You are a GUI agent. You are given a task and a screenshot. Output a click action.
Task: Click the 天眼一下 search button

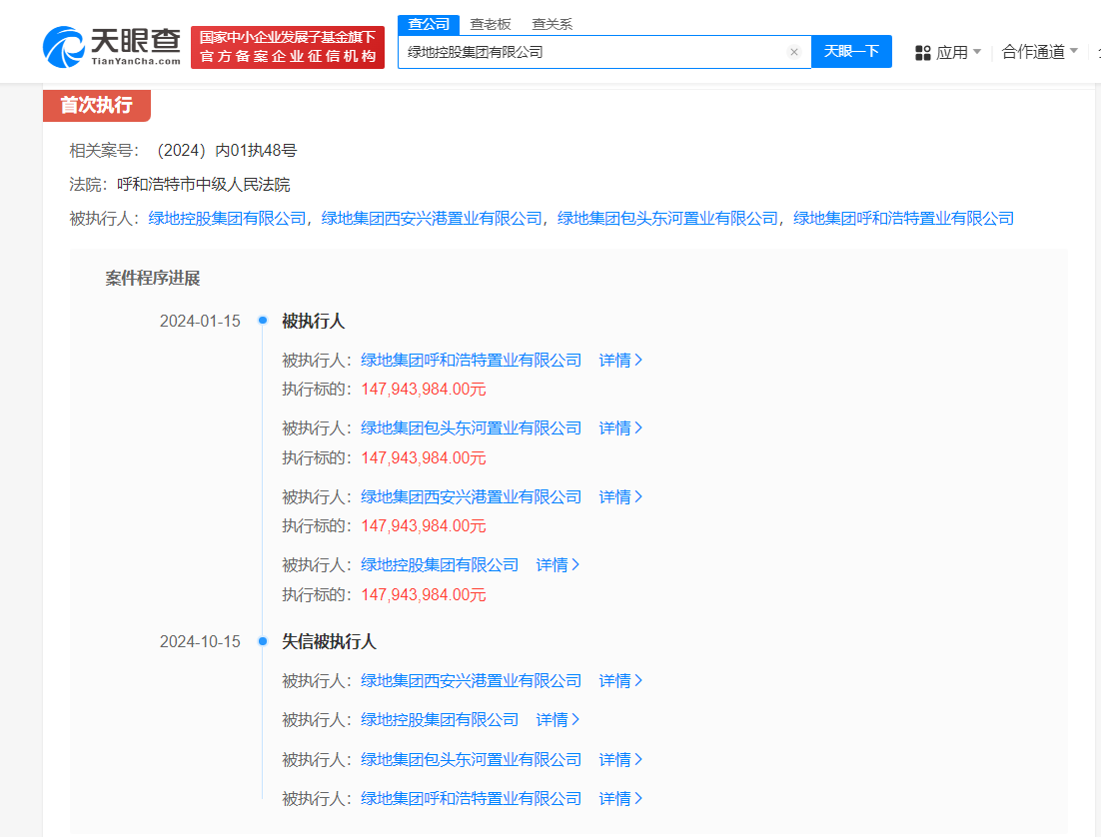(x=851, y=51)
